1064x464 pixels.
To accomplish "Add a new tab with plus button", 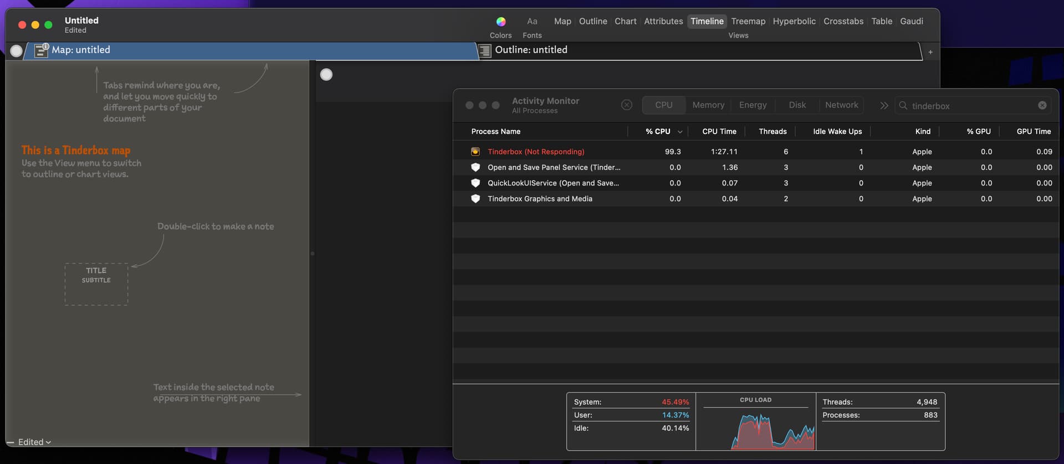I will click(x=930, y=52).
